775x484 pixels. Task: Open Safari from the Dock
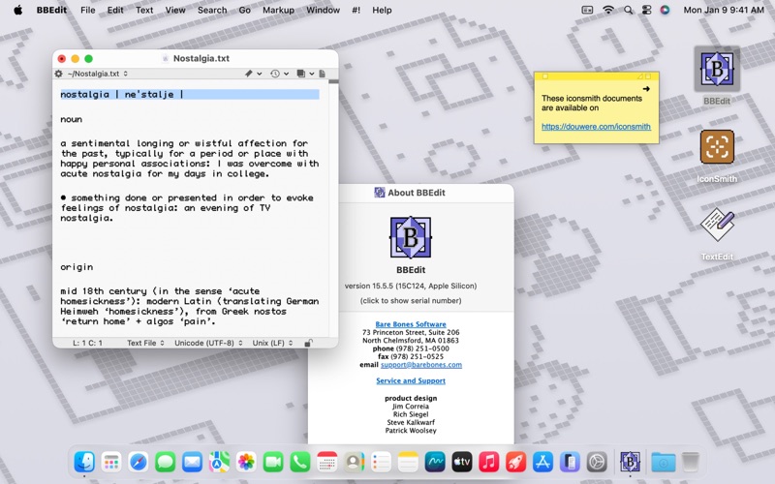click(138, 463)
